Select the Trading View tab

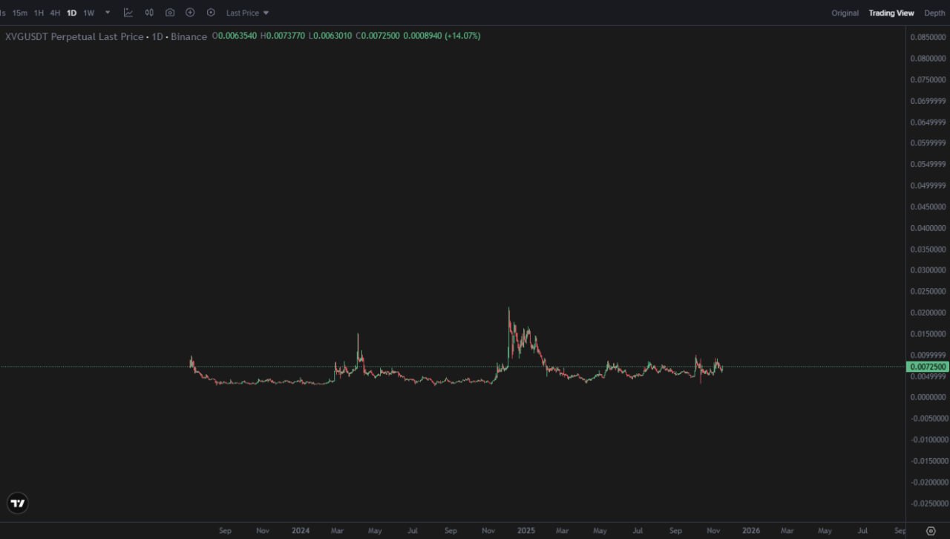pyautogui.click(x=891, y=13)
